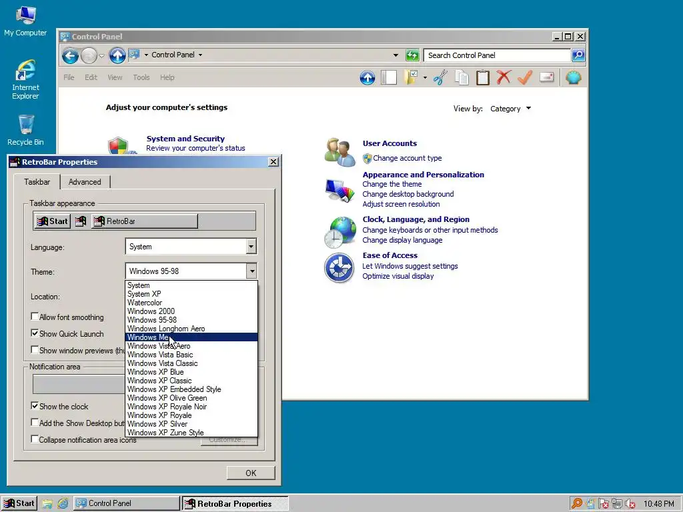Viewport: 683px width, 512px height.
Task: Click the clipboard Paste icon
Action: (x=483, y=77)
